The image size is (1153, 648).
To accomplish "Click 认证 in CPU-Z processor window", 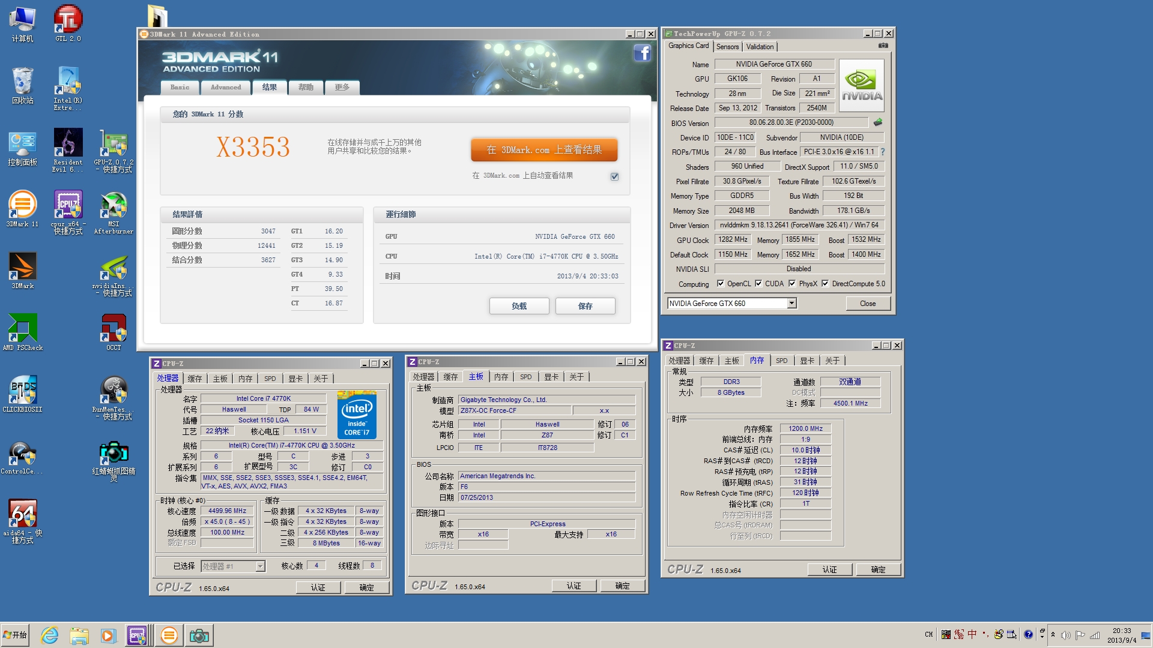I will [318, 588].
